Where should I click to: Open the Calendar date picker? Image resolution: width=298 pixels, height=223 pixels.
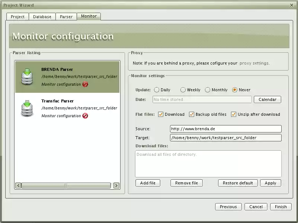(267, 99)
